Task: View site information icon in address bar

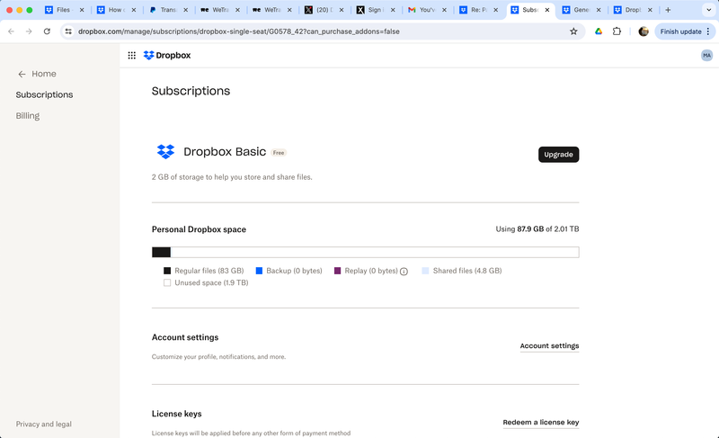Action: (x=68, y=31)
